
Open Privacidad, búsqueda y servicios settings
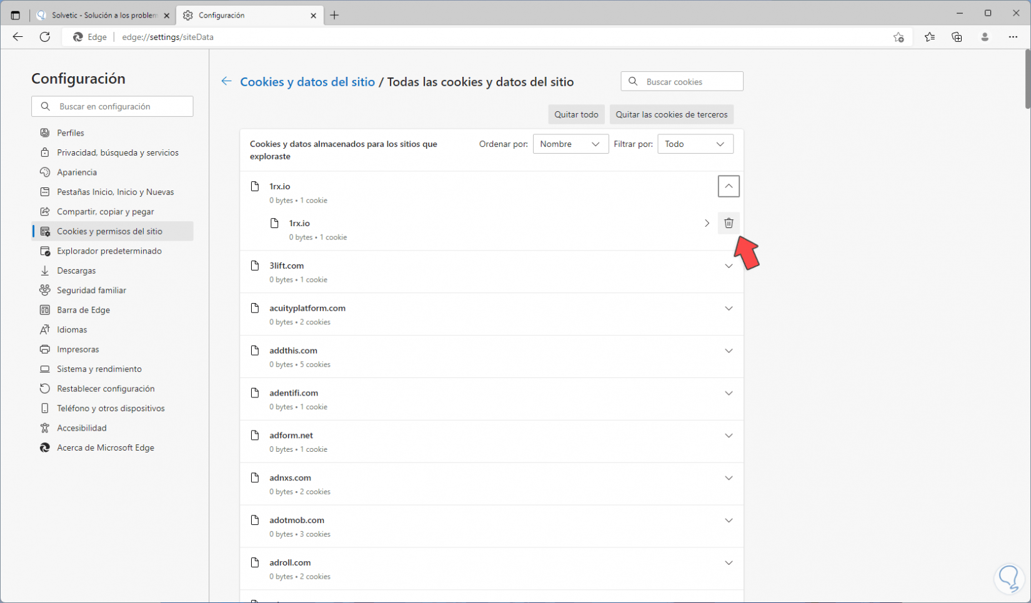117,152
